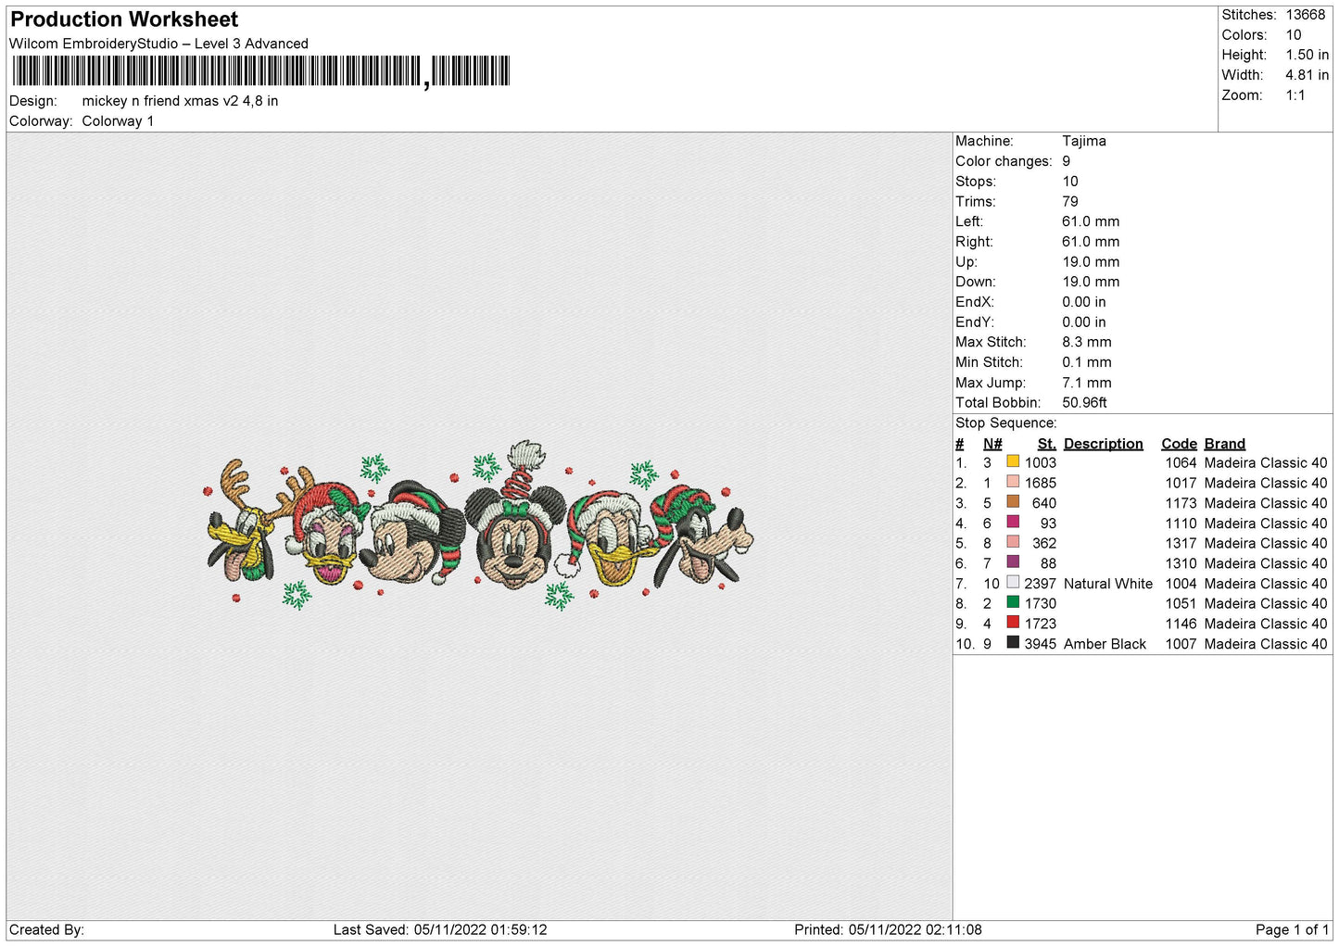Click the red 1146 color swatch

[1013, 623]
